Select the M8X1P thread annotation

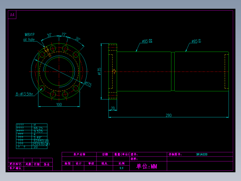[30, 34]
